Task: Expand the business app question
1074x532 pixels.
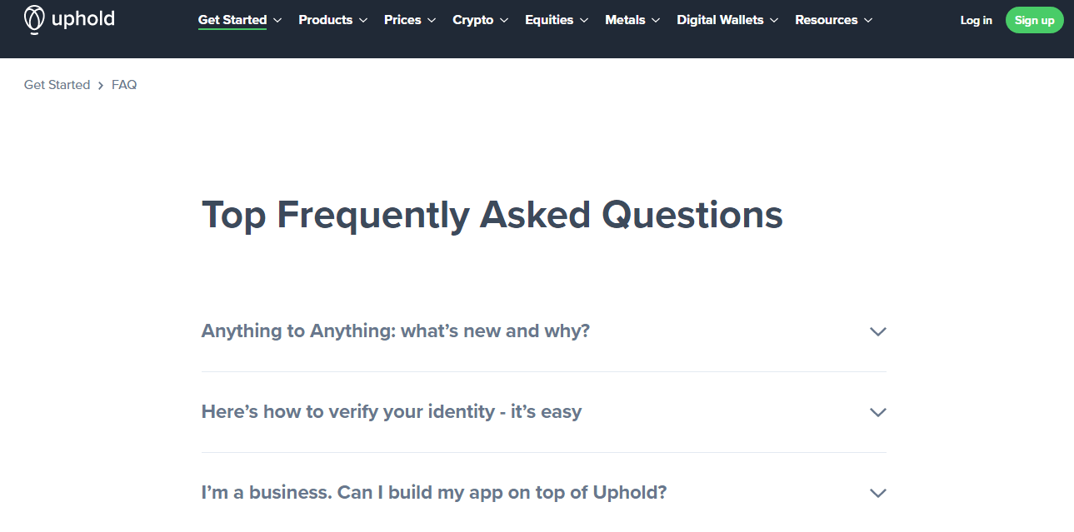Action: tap(433, 492)
